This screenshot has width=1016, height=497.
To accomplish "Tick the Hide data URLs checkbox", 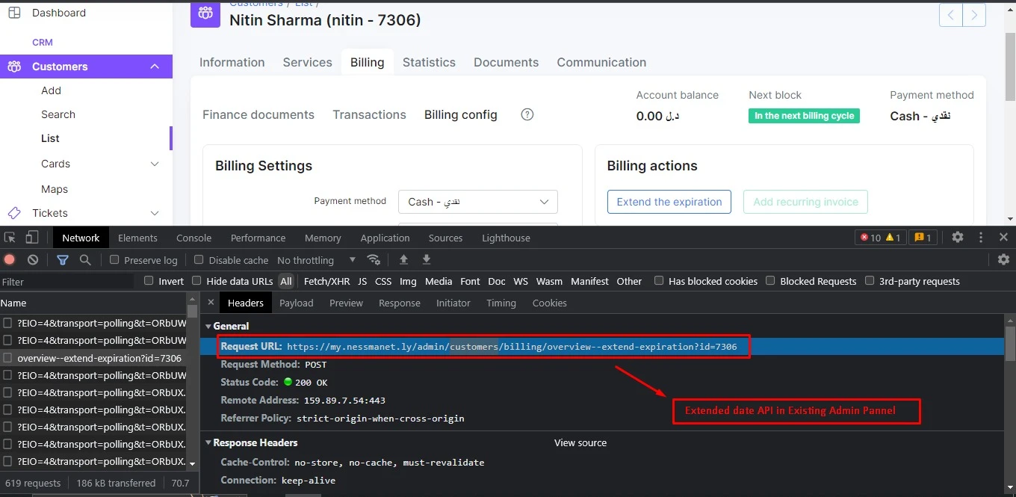I will pos(196,281).
